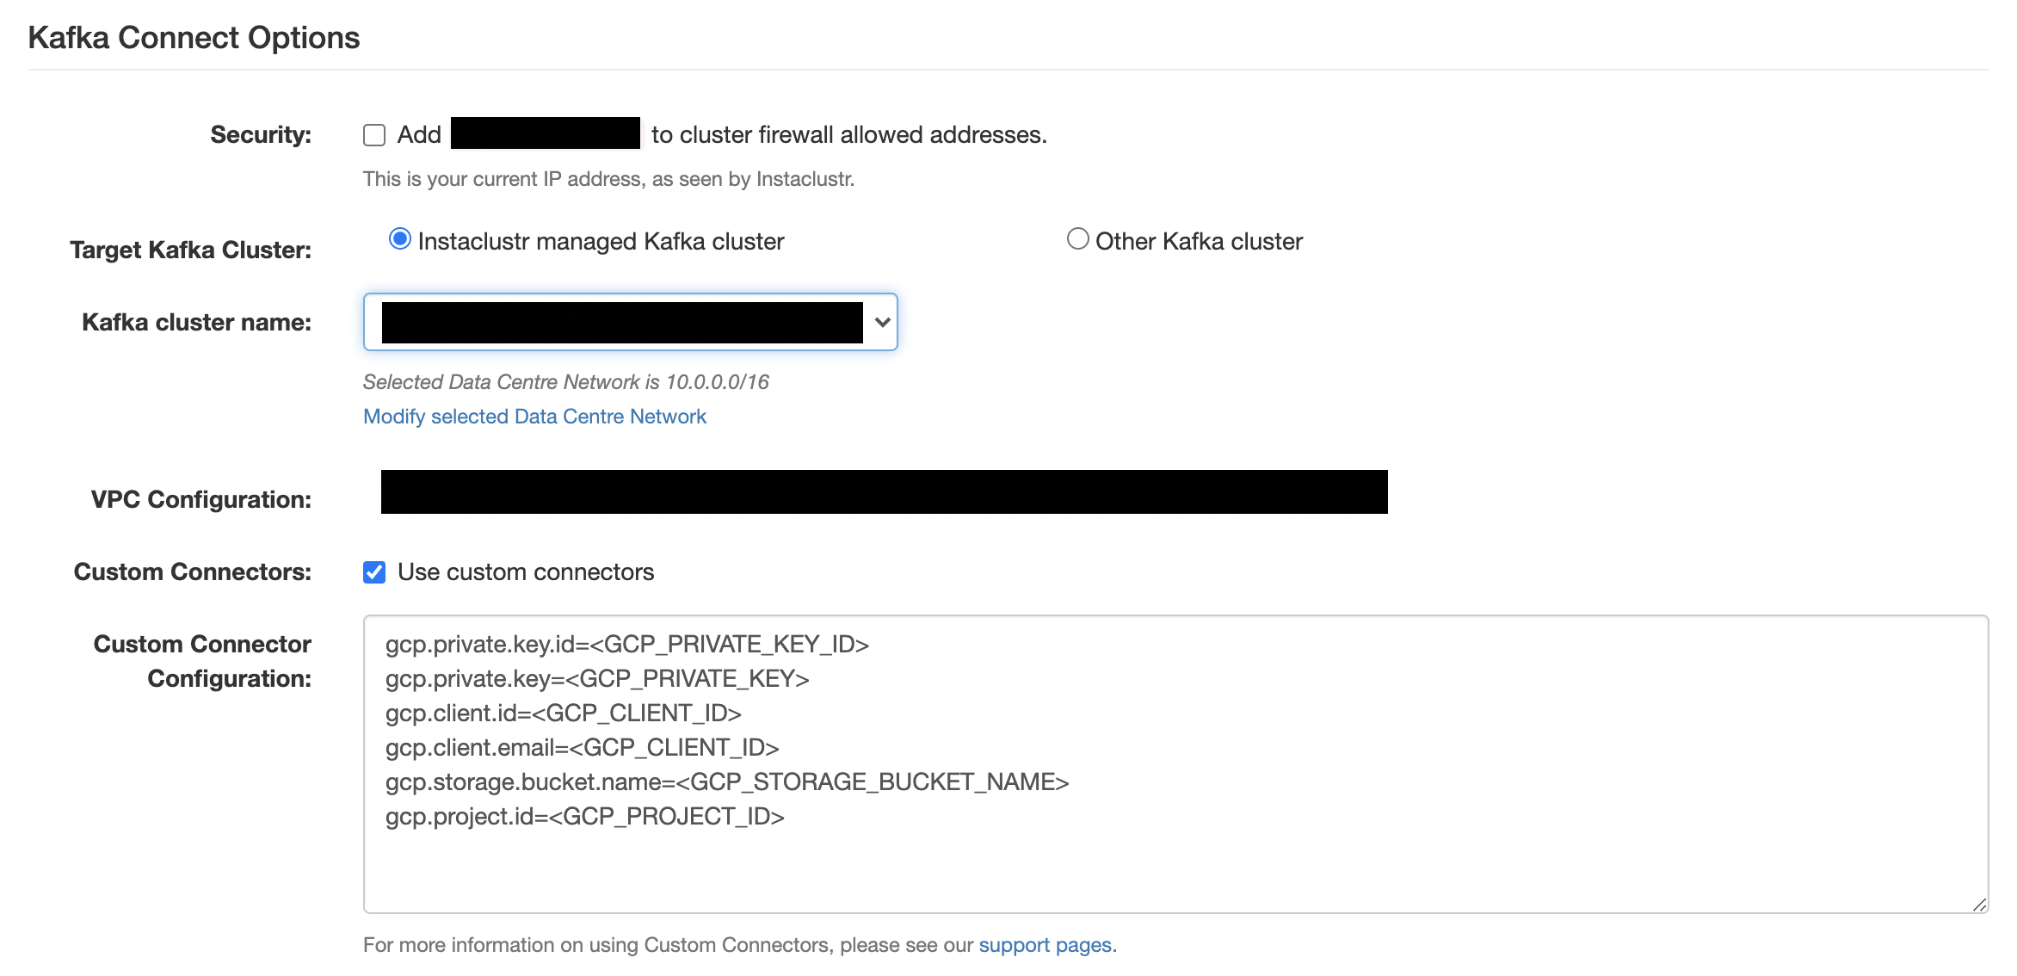Screen dimensions: 2017x976
Task: Select Instaclustr managed Kafka cluster radio button
Action: (400, 239)
